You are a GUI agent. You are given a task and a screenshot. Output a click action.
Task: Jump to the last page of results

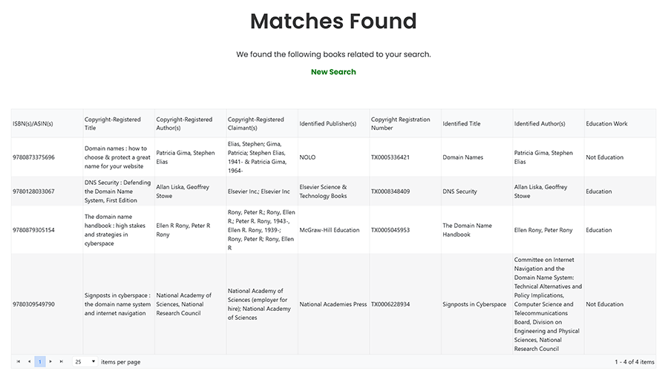pos(62,362)
